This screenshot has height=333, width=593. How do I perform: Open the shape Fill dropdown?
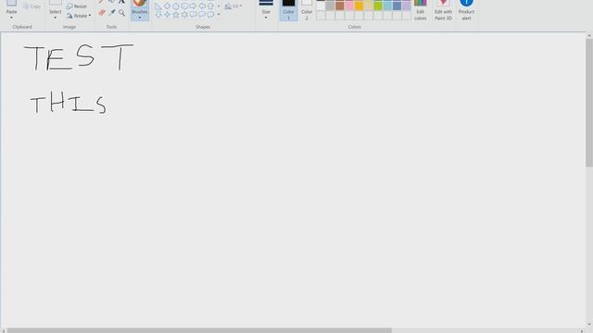[233, 6]
